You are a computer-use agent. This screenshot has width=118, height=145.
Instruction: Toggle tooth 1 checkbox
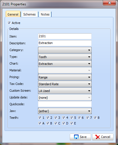40,117
